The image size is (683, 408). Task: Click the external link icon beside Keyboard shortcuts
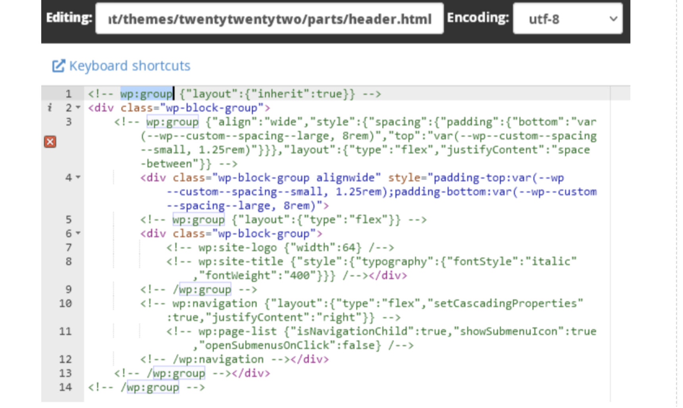click(58, 66)
